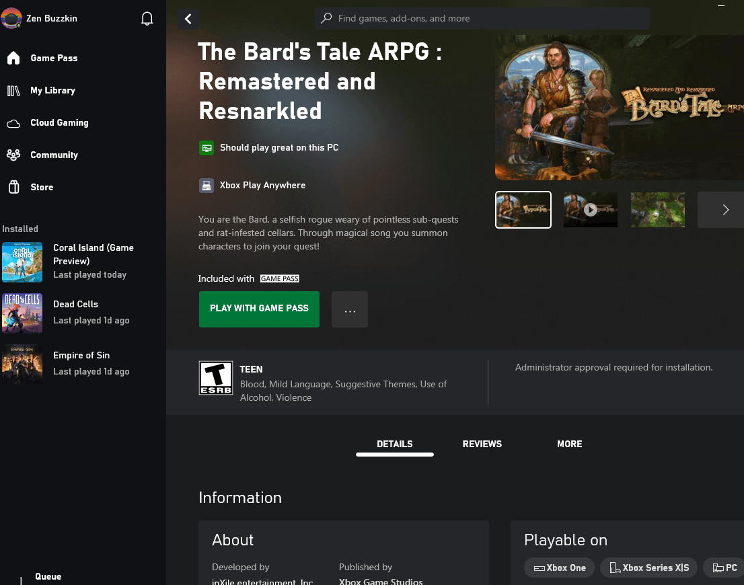Click the main Bard's Tale hero image
Screen dimensions: 744x585
[x=619, y=108]
